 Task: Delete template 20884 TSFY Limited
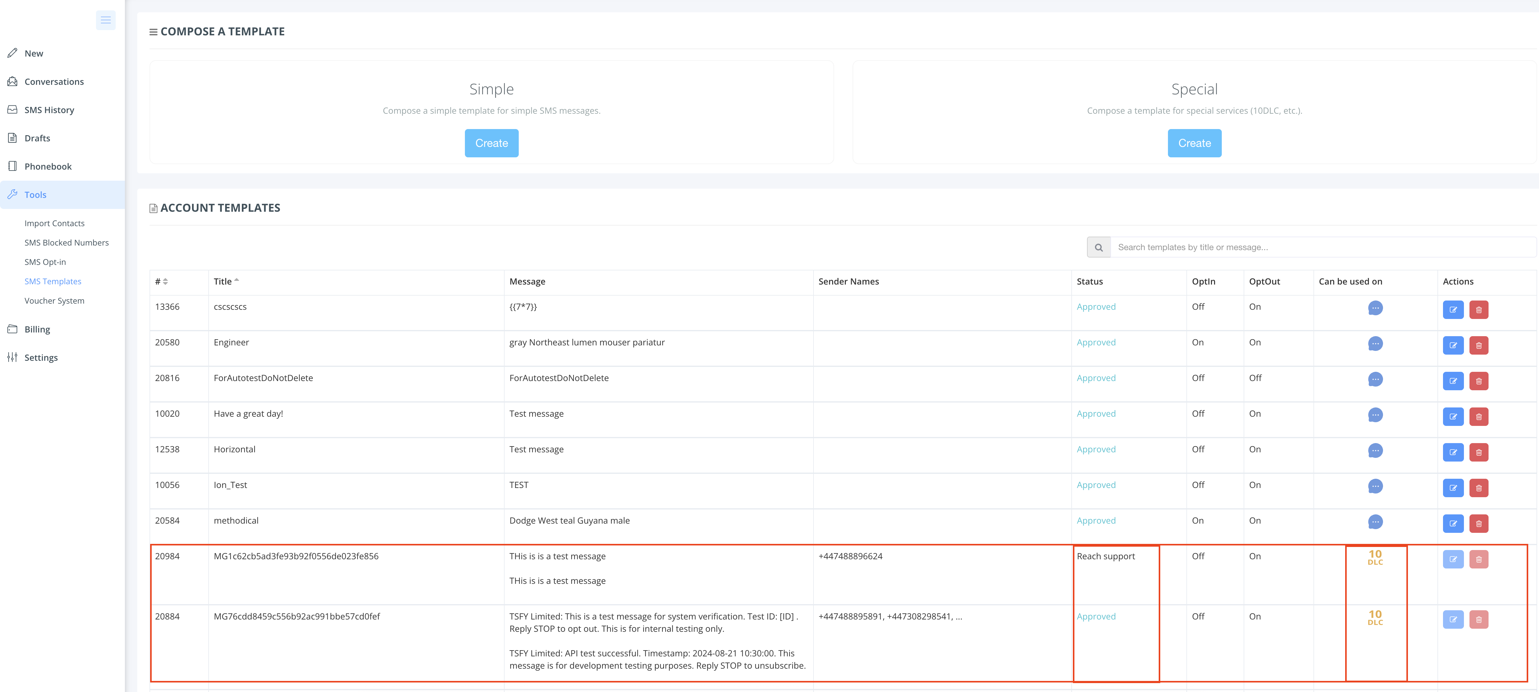(x=1479, y=620)
